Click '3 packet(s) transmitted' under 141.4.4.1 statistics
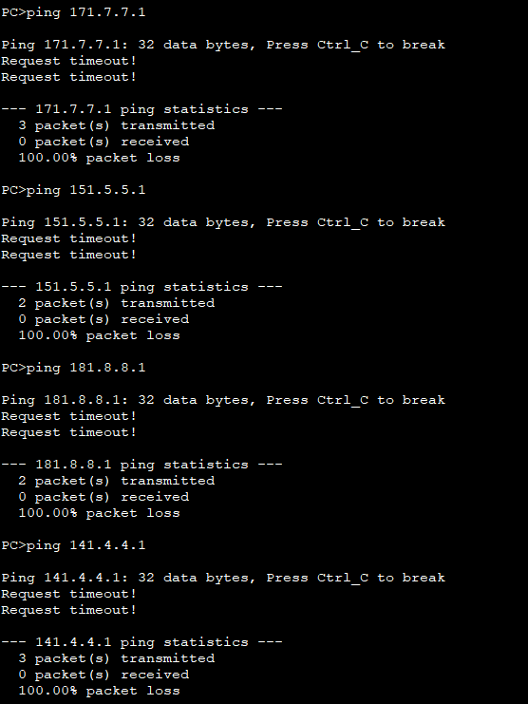 pyautogui.click(x=117, y=659)
